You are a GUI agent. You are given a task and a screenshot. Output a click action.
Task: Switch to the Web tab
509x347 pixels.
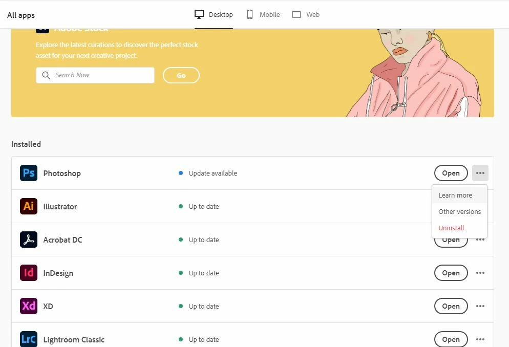[306, 15]
